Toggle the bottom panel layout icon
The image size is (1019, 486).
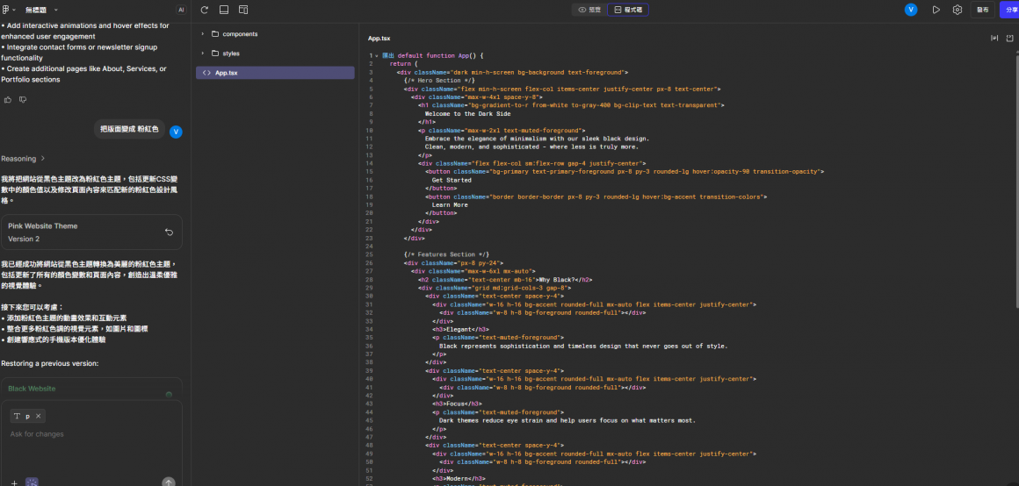(x=224, y=10)
